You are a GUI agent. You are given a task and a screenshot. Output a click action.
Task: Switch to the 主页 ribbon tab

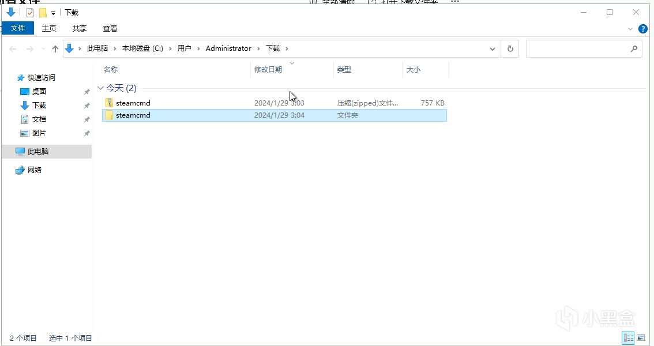(x=49, y=28)
